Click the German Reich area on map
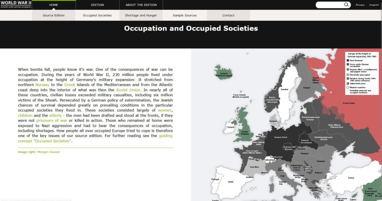Viewport: 382px width, 201px height. pos(281,137)
